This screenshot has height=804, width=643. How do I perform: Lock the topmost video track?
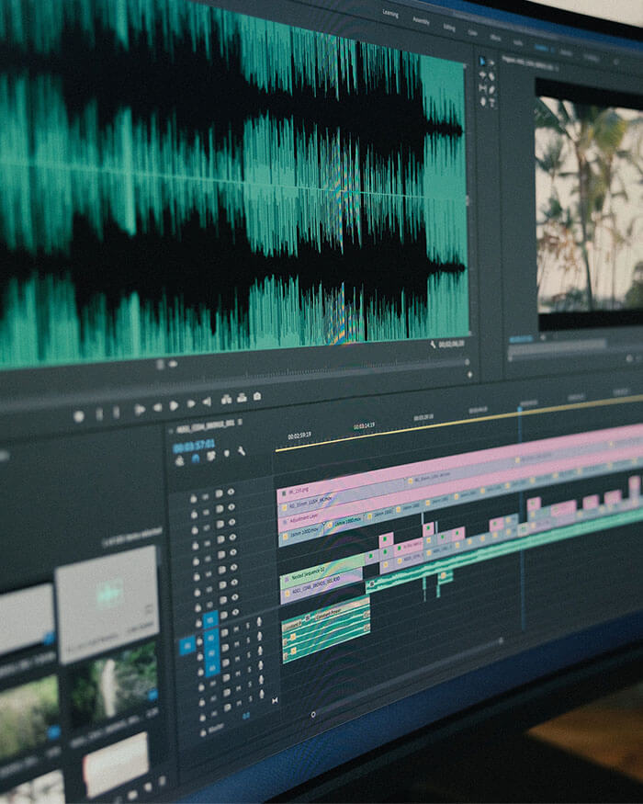[193, 497]
